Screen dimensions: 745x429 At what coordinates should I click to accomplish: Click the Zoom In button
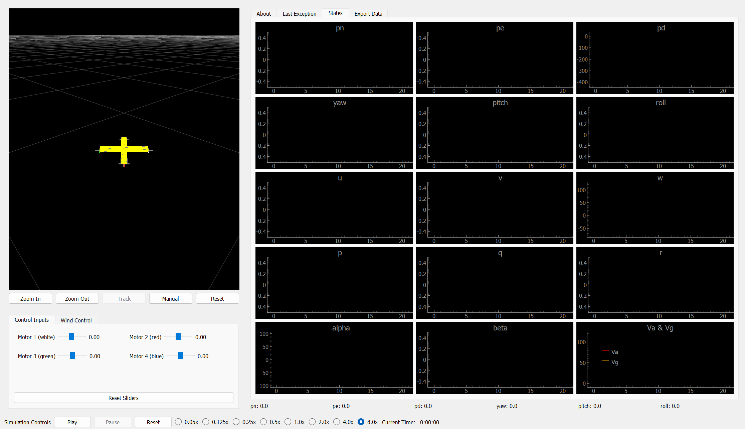click(30, 298)
